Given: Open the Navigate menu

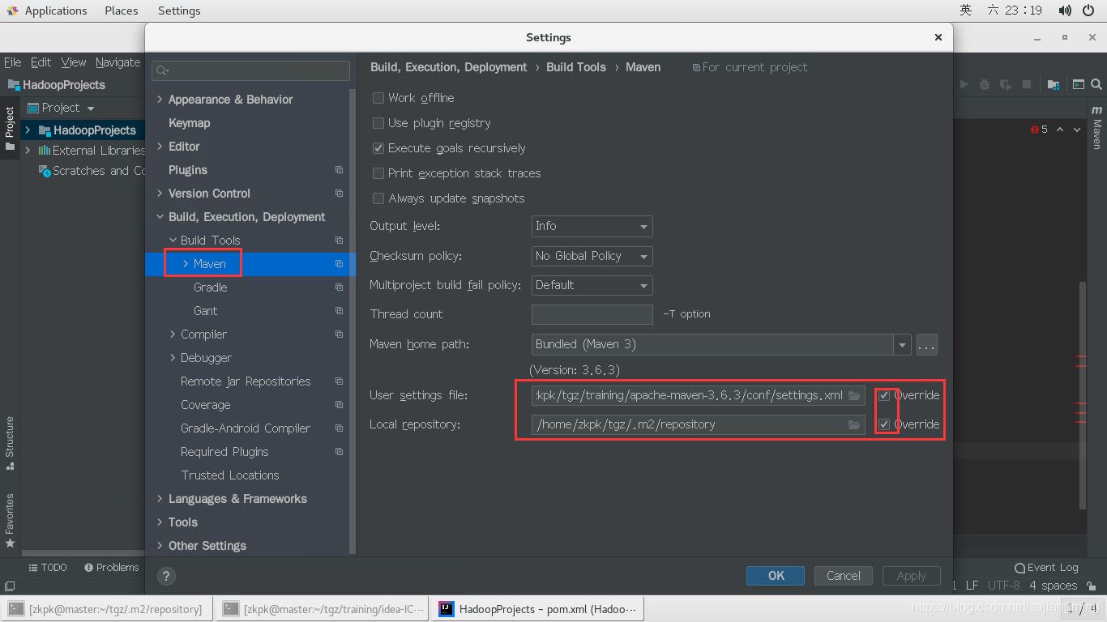Looking at the screenshot, I should [118, 62].
